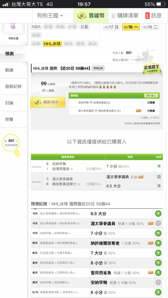This screenshot has width=168, height=298.
Task: Open the 預測 sidebar section
Action: [14, 54]
